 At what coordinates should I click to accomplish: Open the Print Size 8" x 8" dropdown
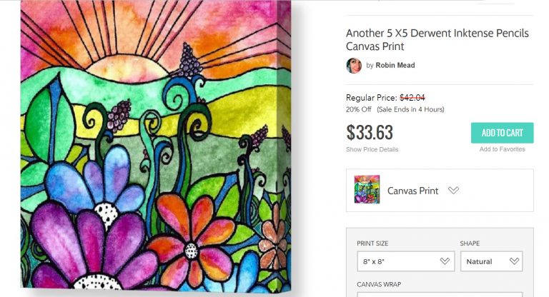(405, 261)
